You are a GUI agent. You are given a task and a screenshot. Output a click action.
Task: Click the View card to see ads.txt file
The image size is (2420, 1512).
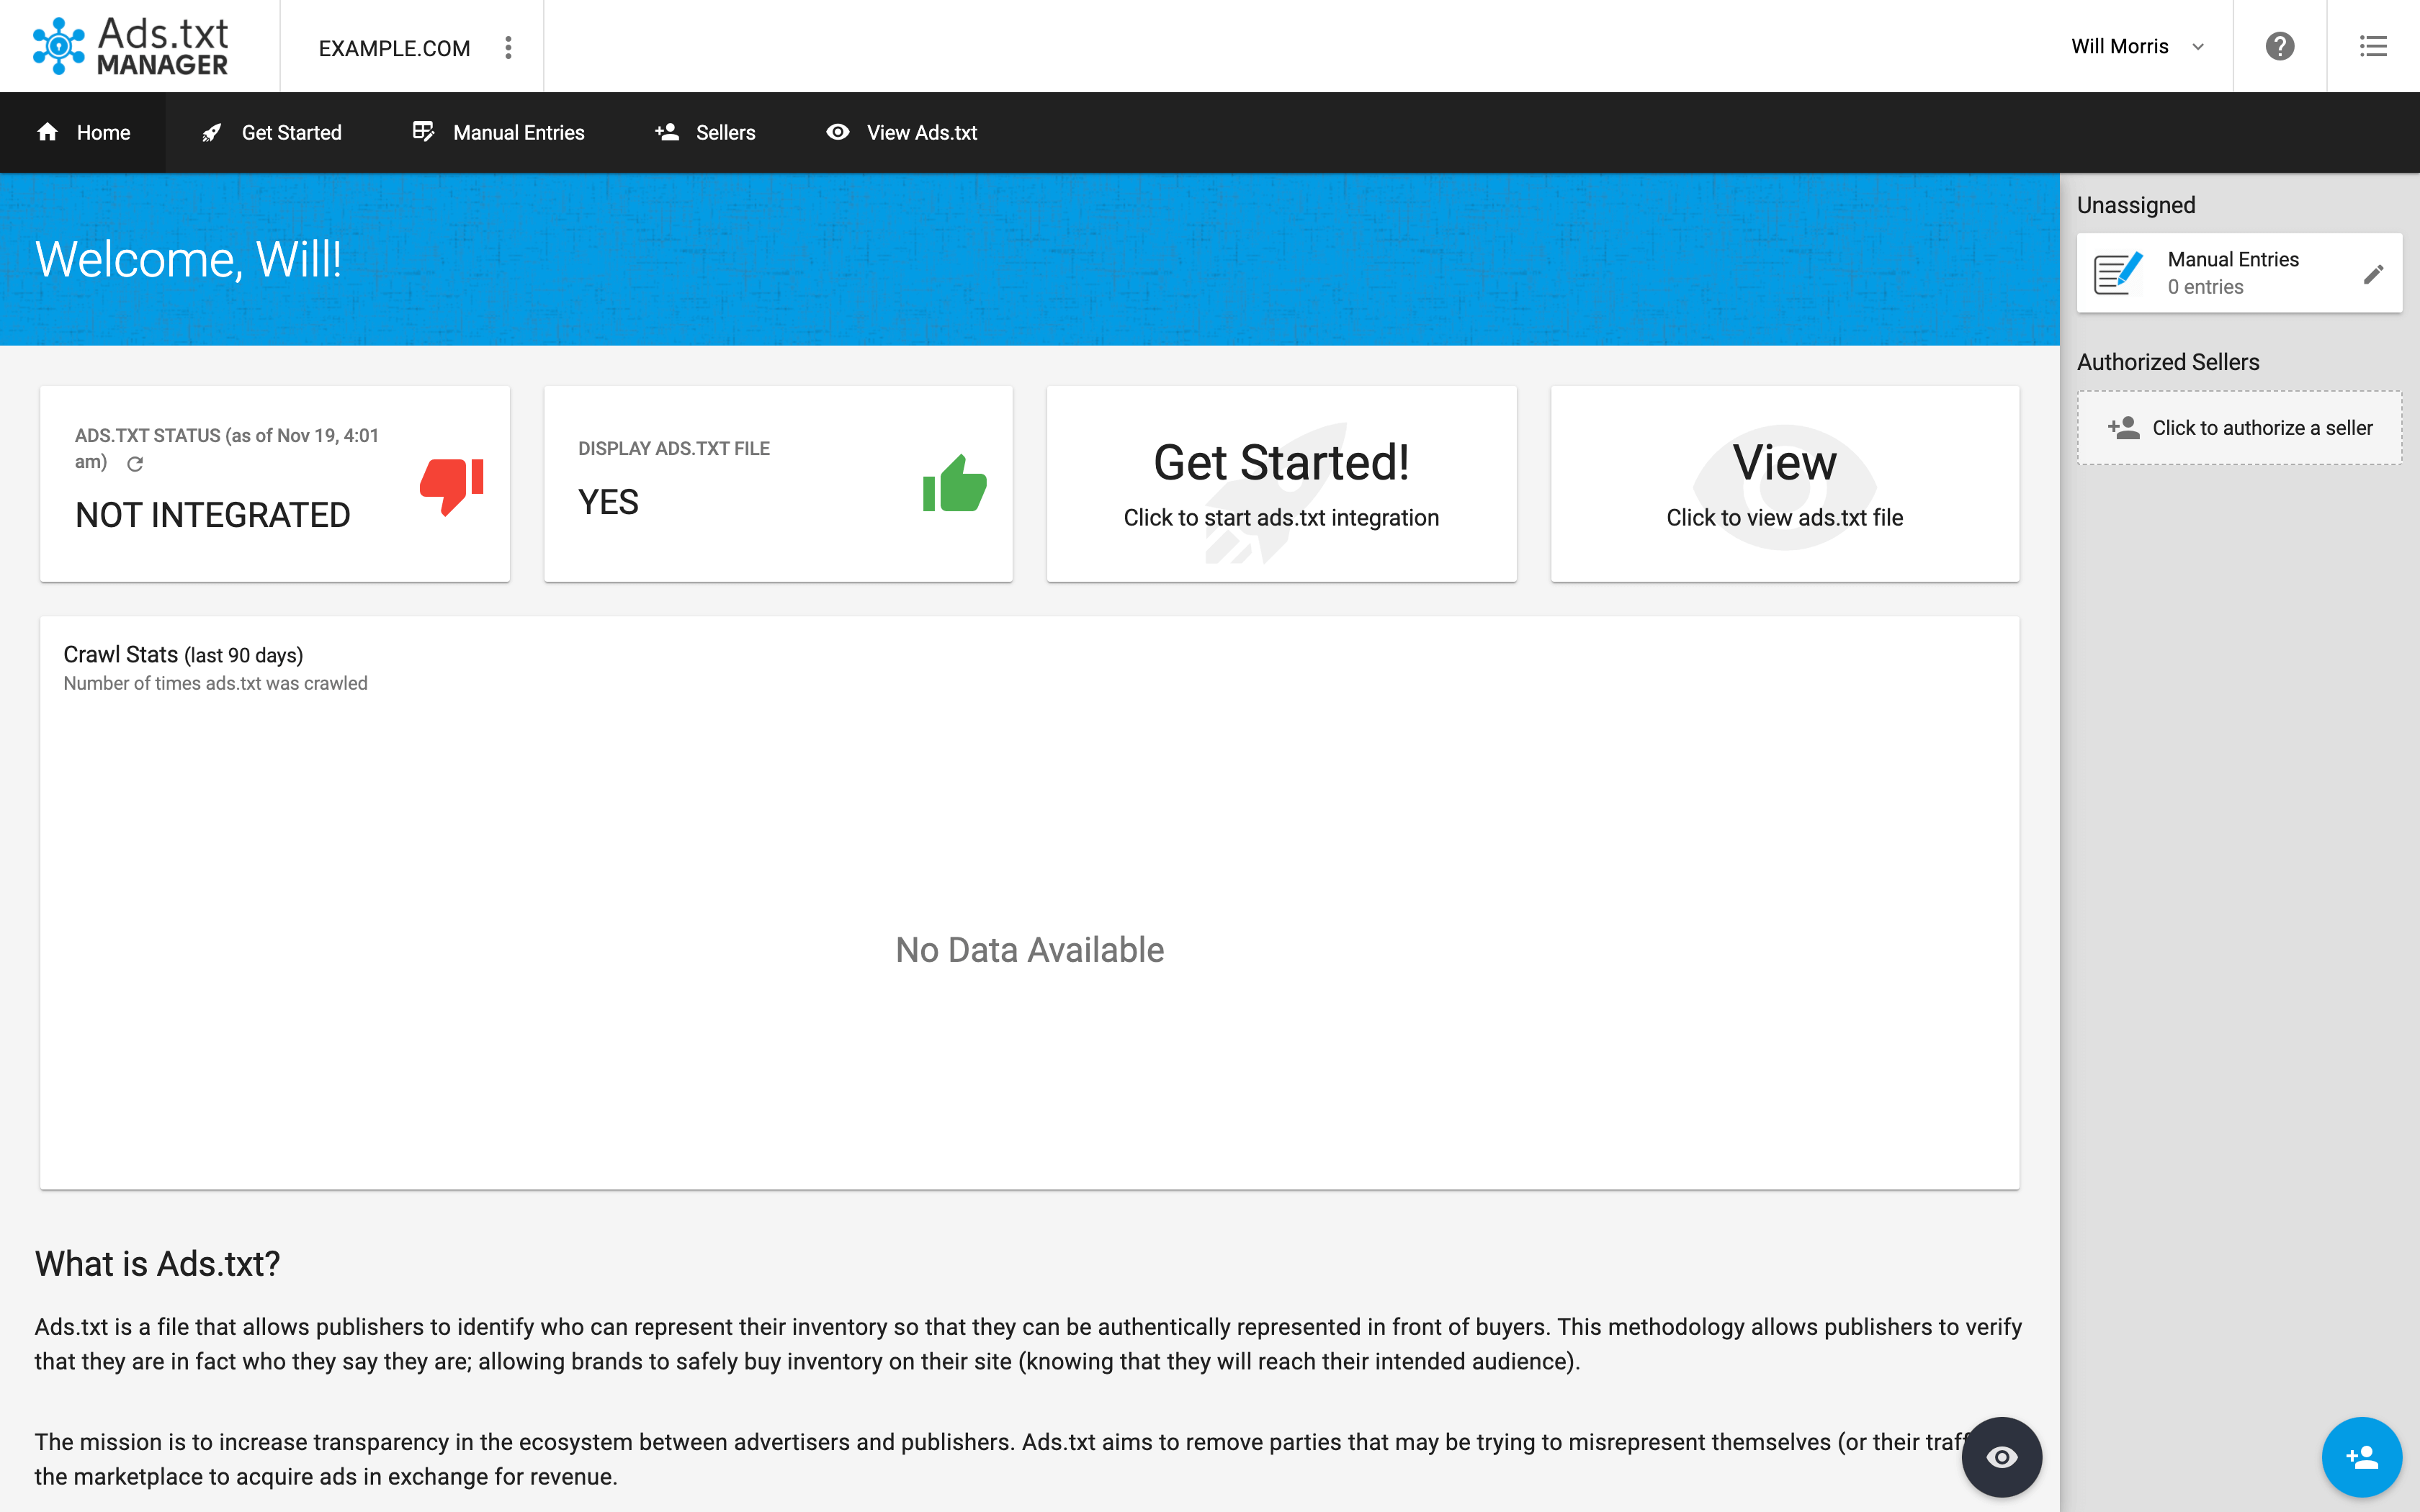point(1784,483)
